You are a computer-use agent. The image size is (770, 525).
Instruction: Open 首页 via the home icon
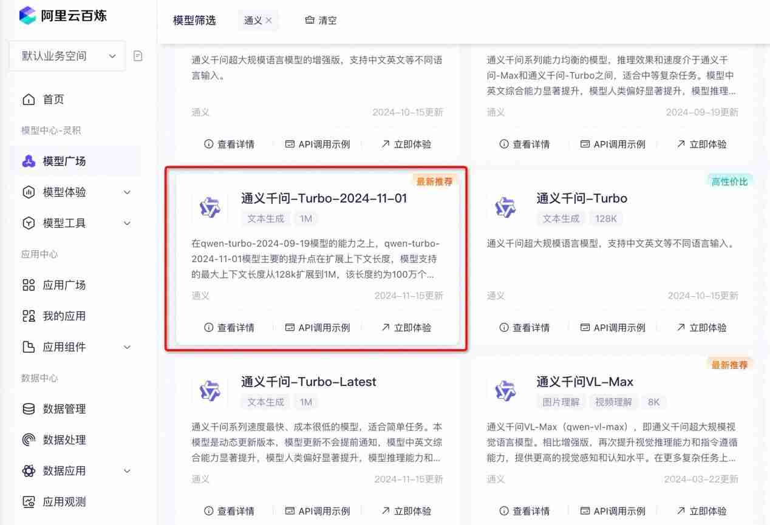point(29,99)
